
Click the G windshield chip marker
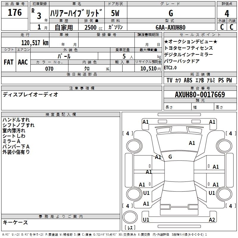point(170,157)
